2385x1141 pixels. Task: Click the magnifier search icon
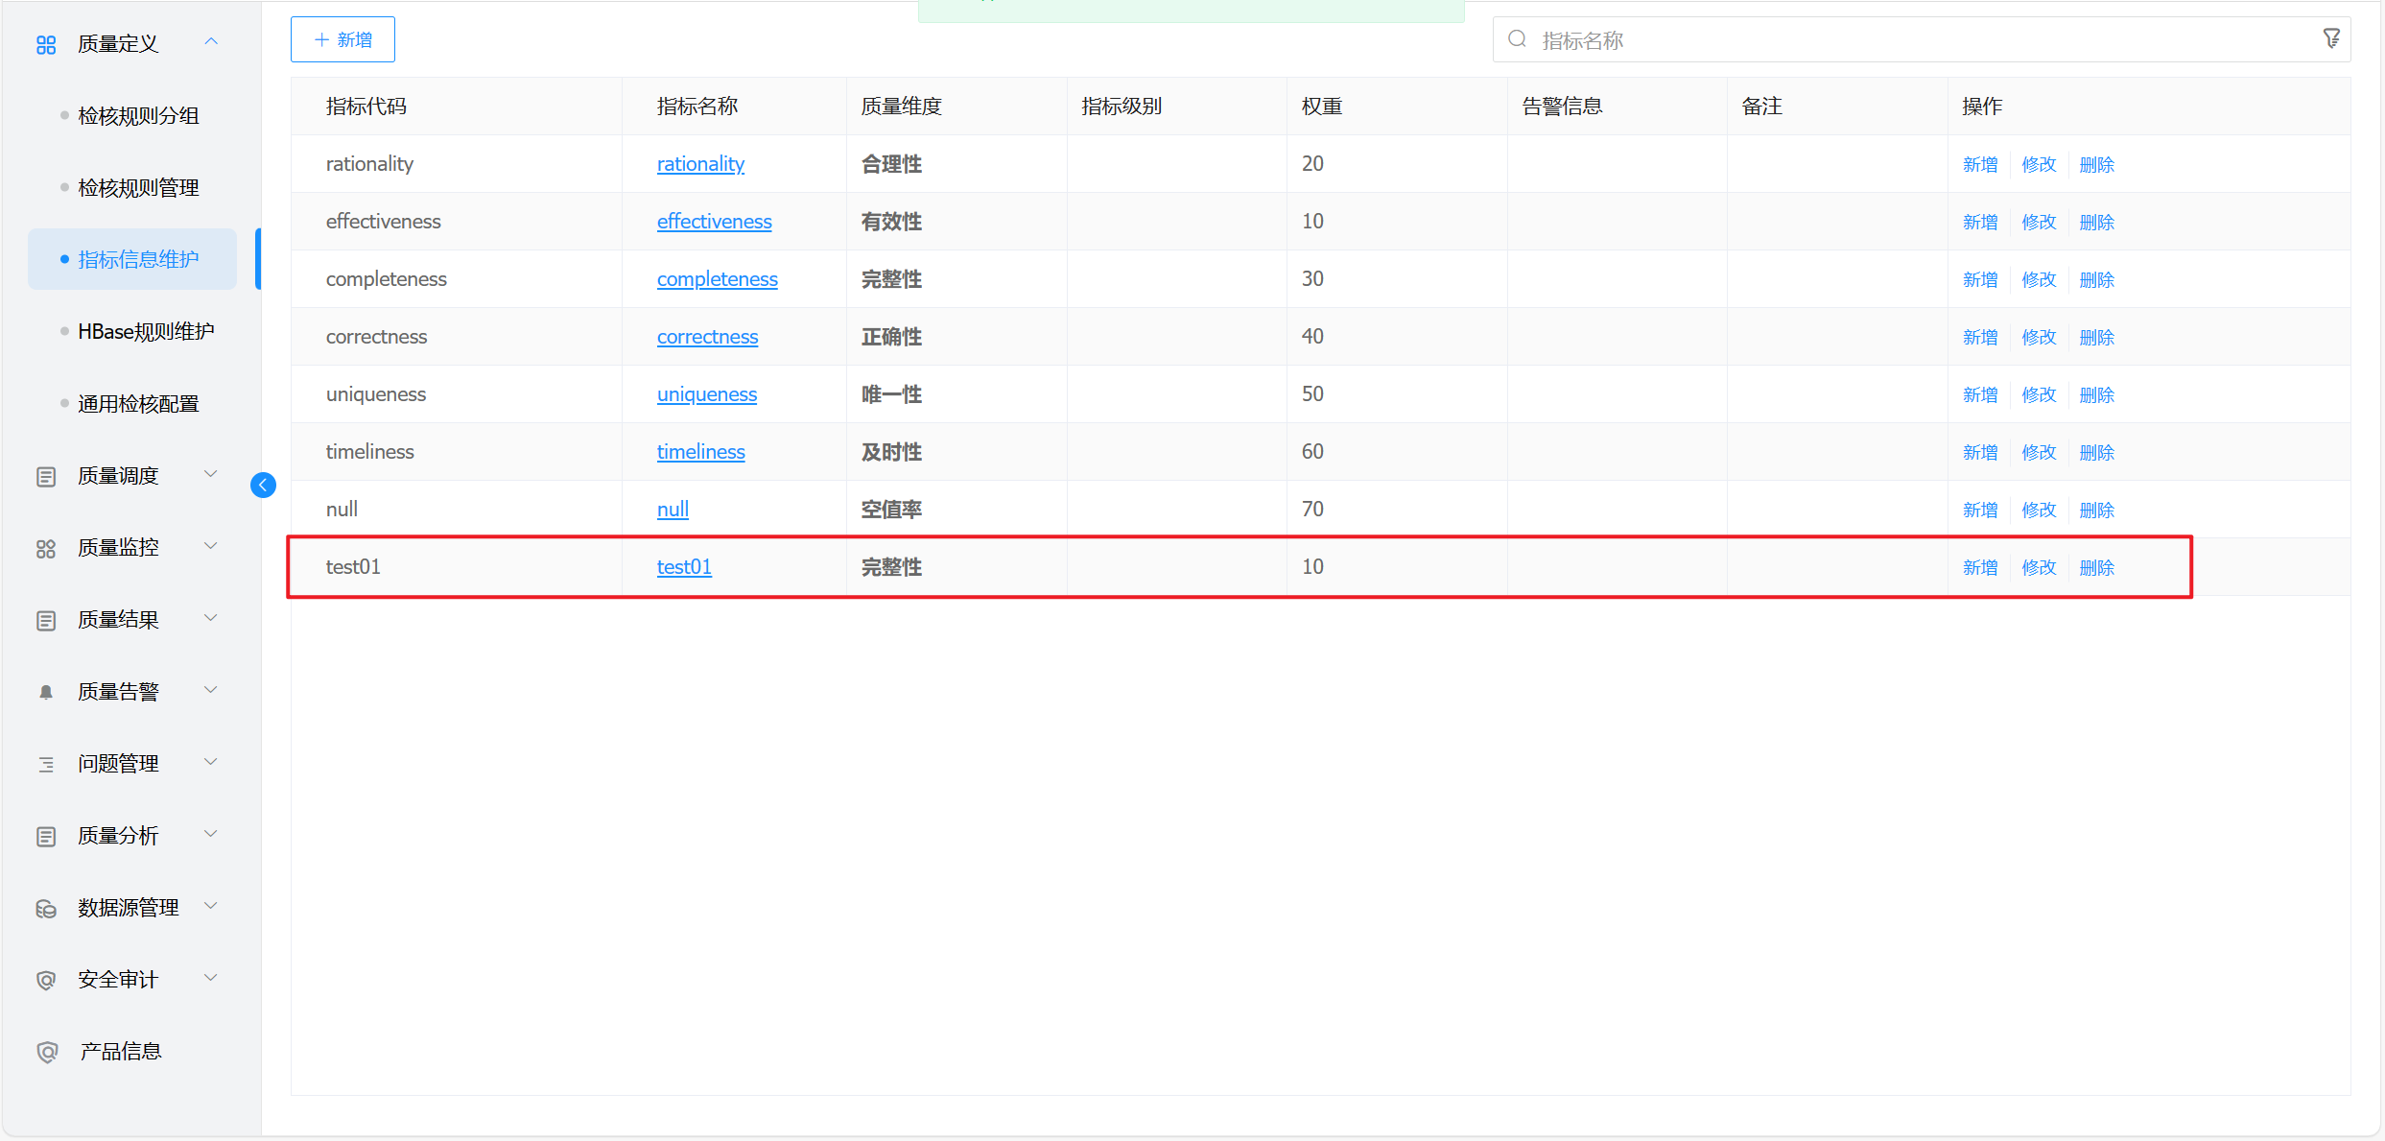coord(1517,39)
